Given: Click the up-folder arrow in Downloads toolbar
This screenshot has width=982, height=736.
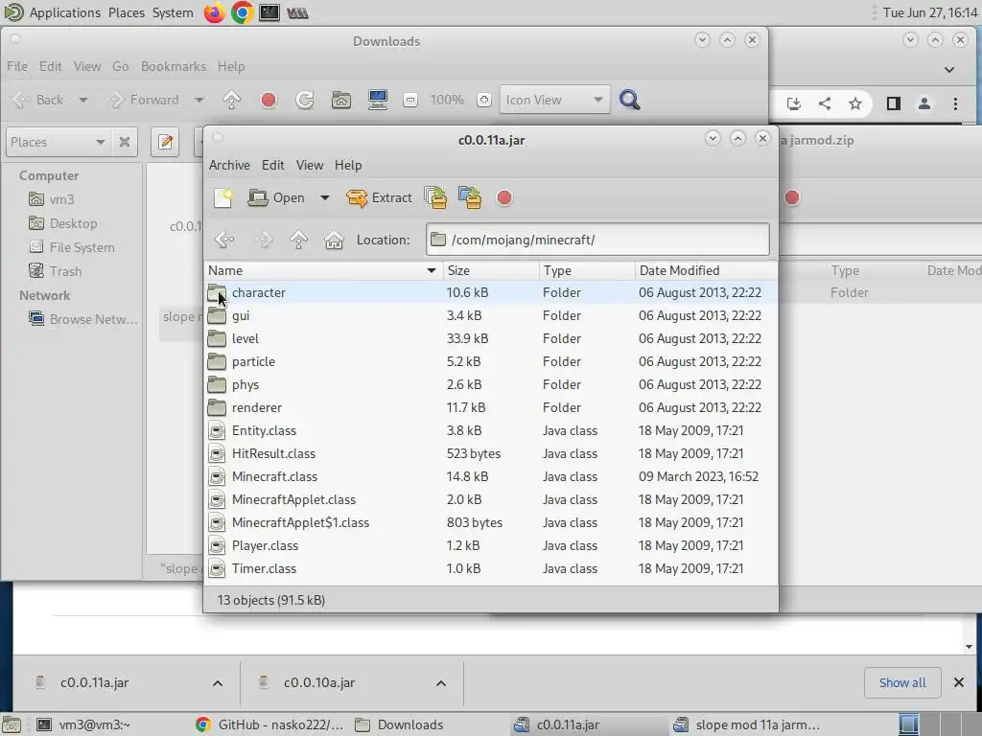Looking at the screenshot, I should point(232,100).
